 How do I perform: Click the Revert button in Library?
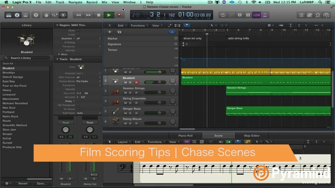point(23,184)
